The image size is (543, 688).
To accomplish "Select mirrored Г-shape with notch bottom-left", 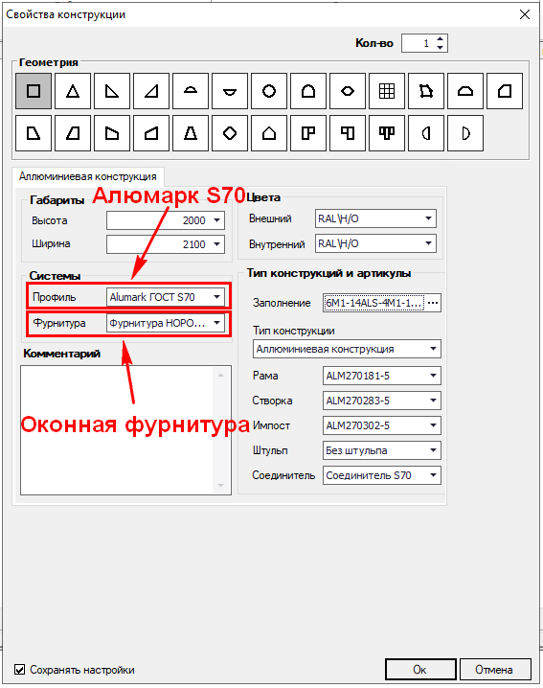I will (348, 133).
